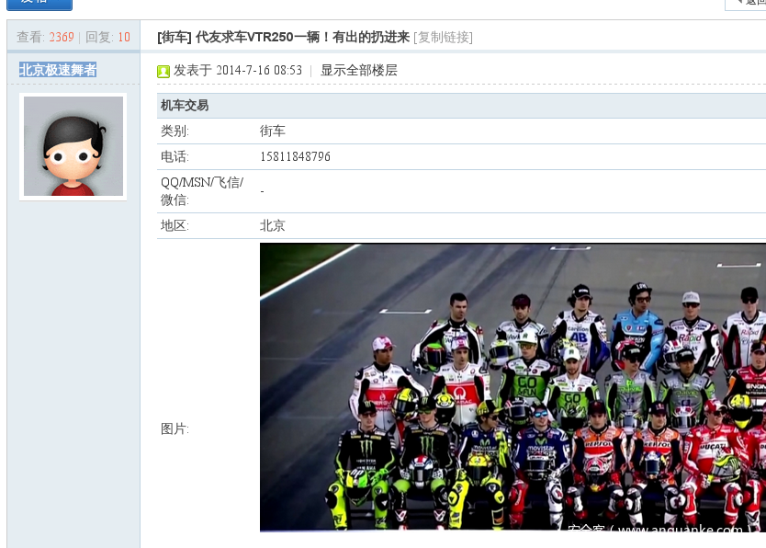Copy the thread link via 复制链接
Image resolution: width=766 pixels, height=548 pixels.
click(443, 37)
